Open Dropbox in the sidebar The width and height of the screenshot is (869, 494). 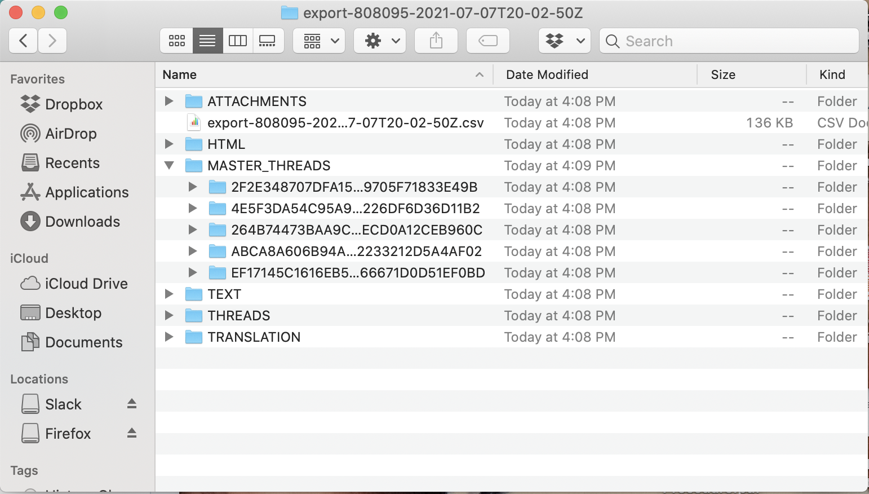pos(61,104)
